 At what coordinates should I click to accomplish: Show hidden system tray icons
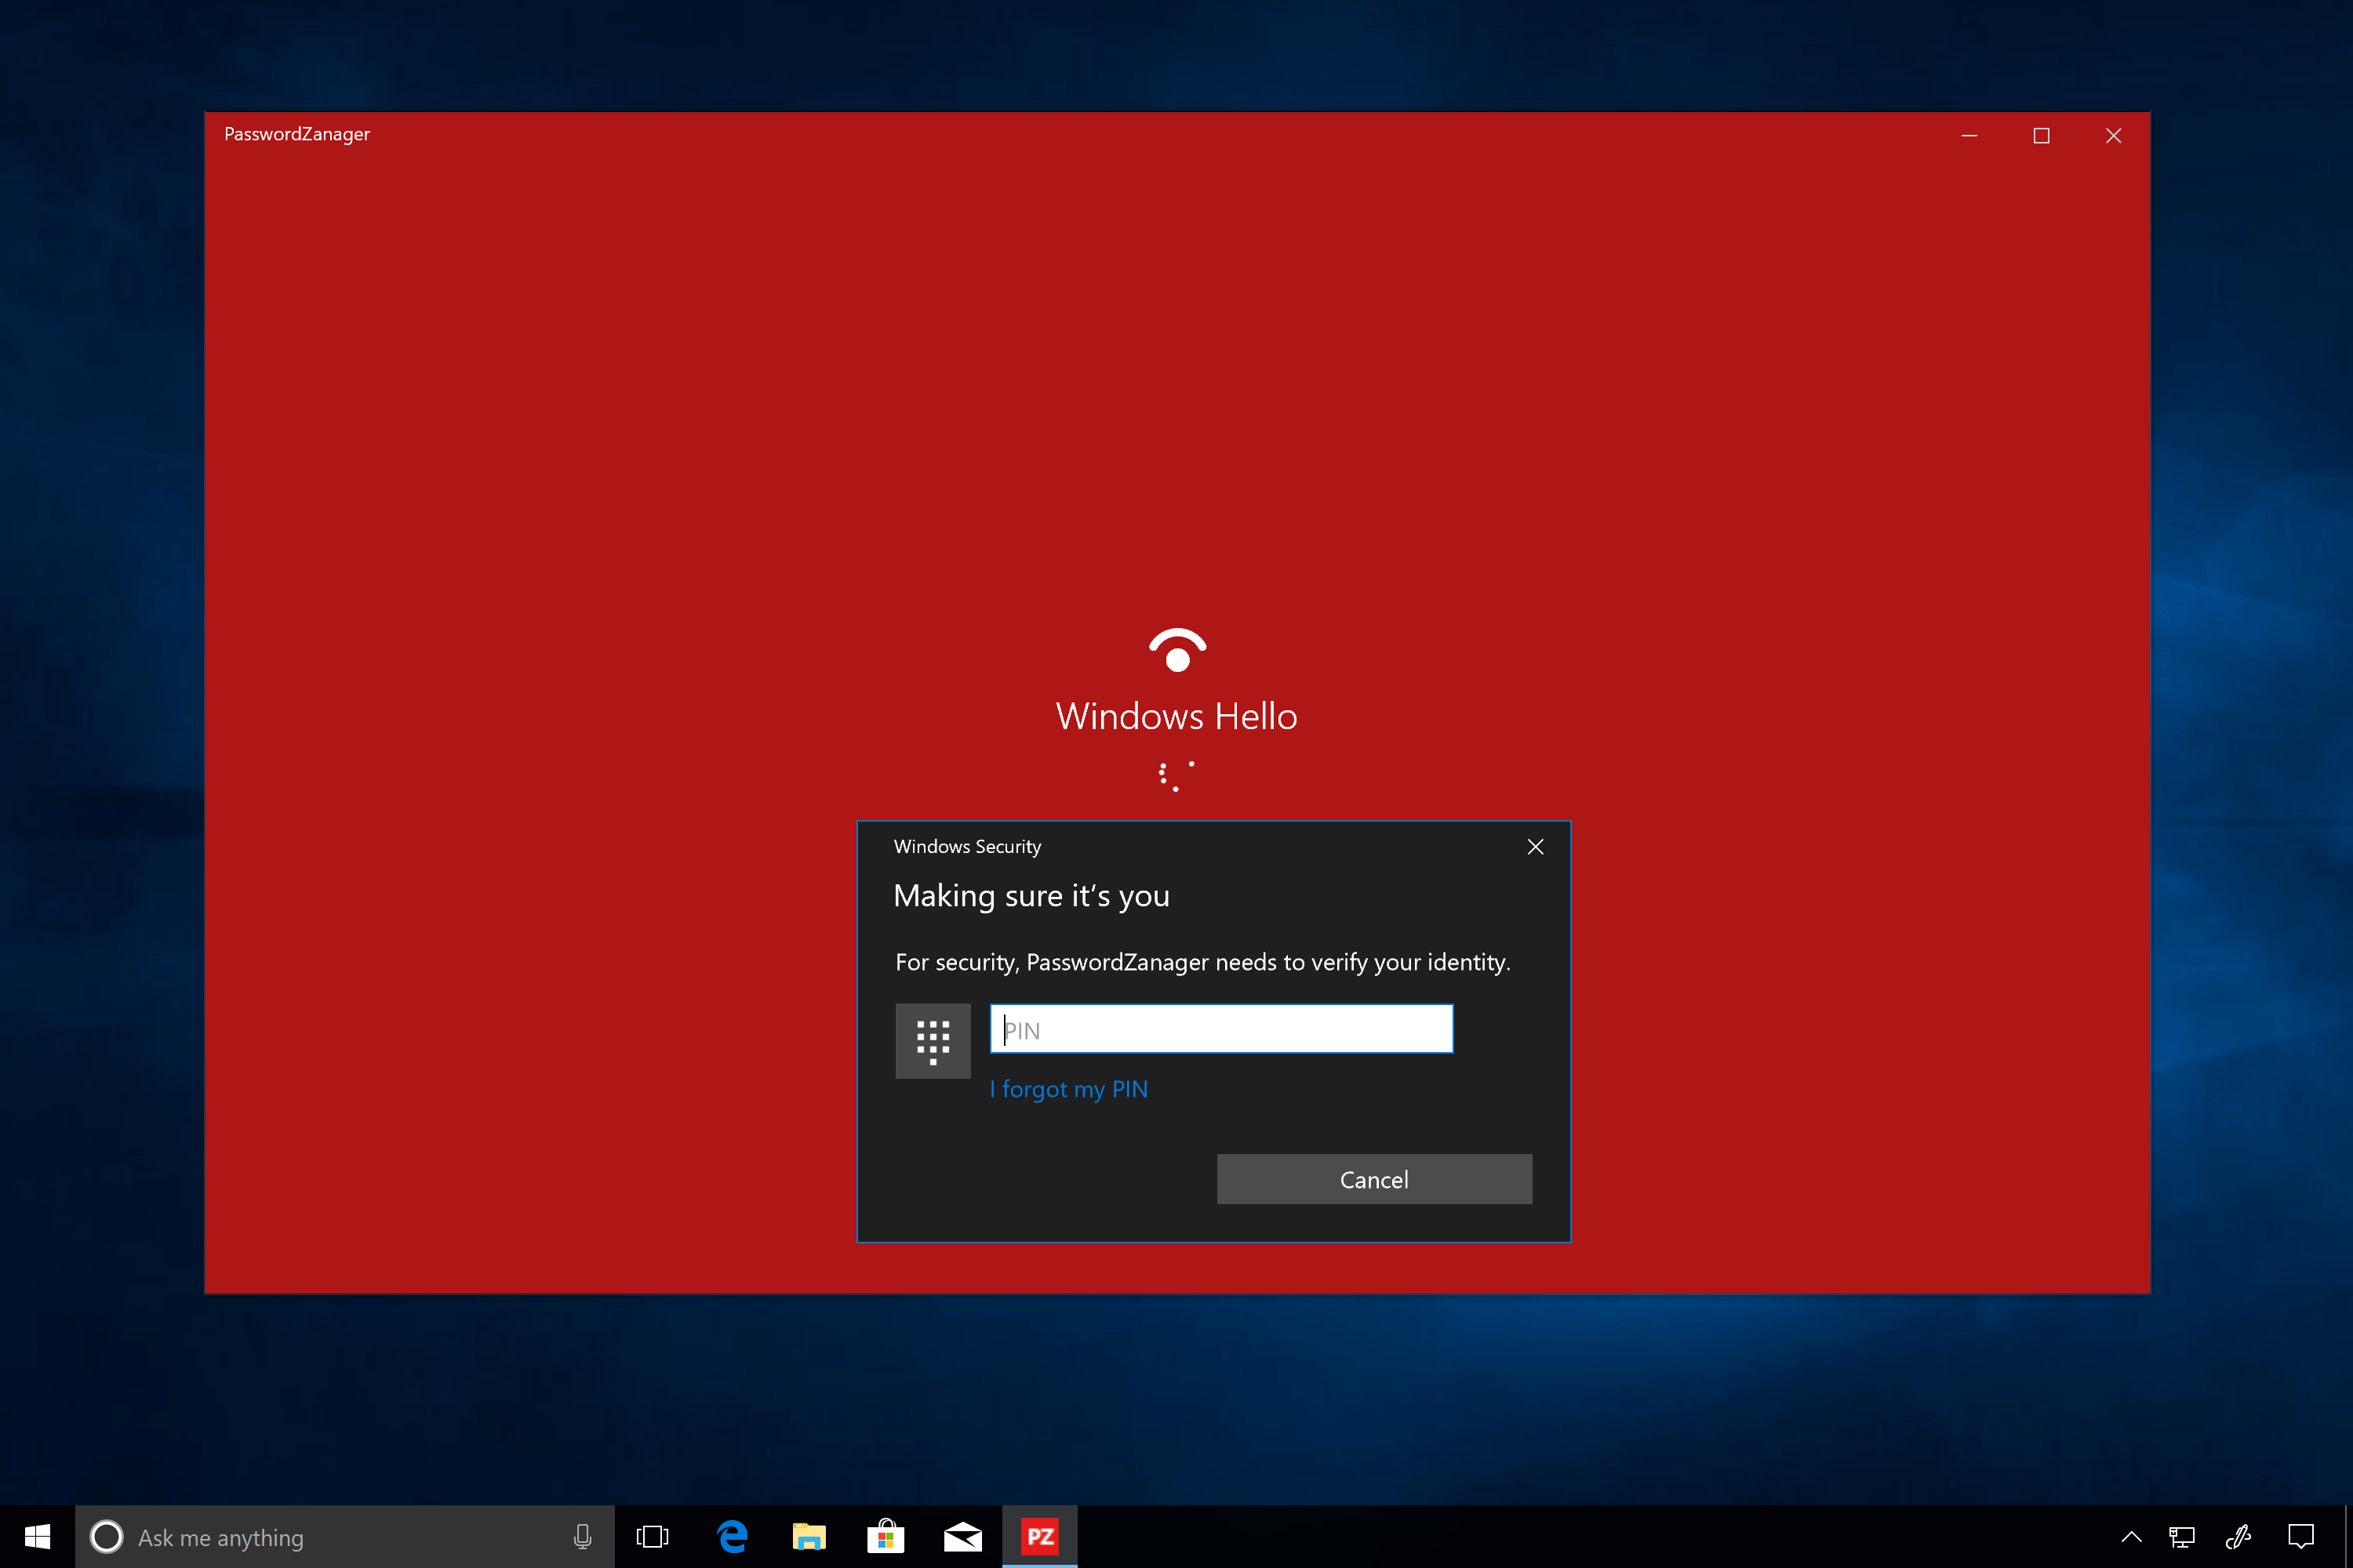coord(2131,1537)
